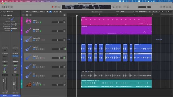Click the Automation show/hide icon in tracks toolbar
Screen dimensions: 173x97
coord(54,12)
